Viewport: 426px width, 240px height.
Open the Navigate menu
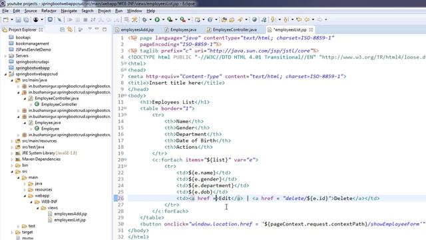pyautogui.click(x=69, y=11)
